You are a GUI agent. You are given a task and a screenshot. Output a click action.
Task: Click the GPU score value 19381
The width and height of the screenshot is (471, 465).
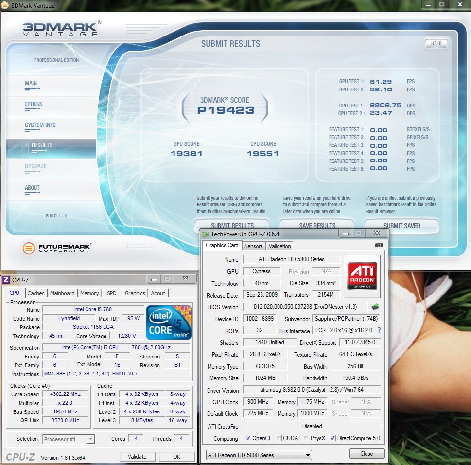187,154
